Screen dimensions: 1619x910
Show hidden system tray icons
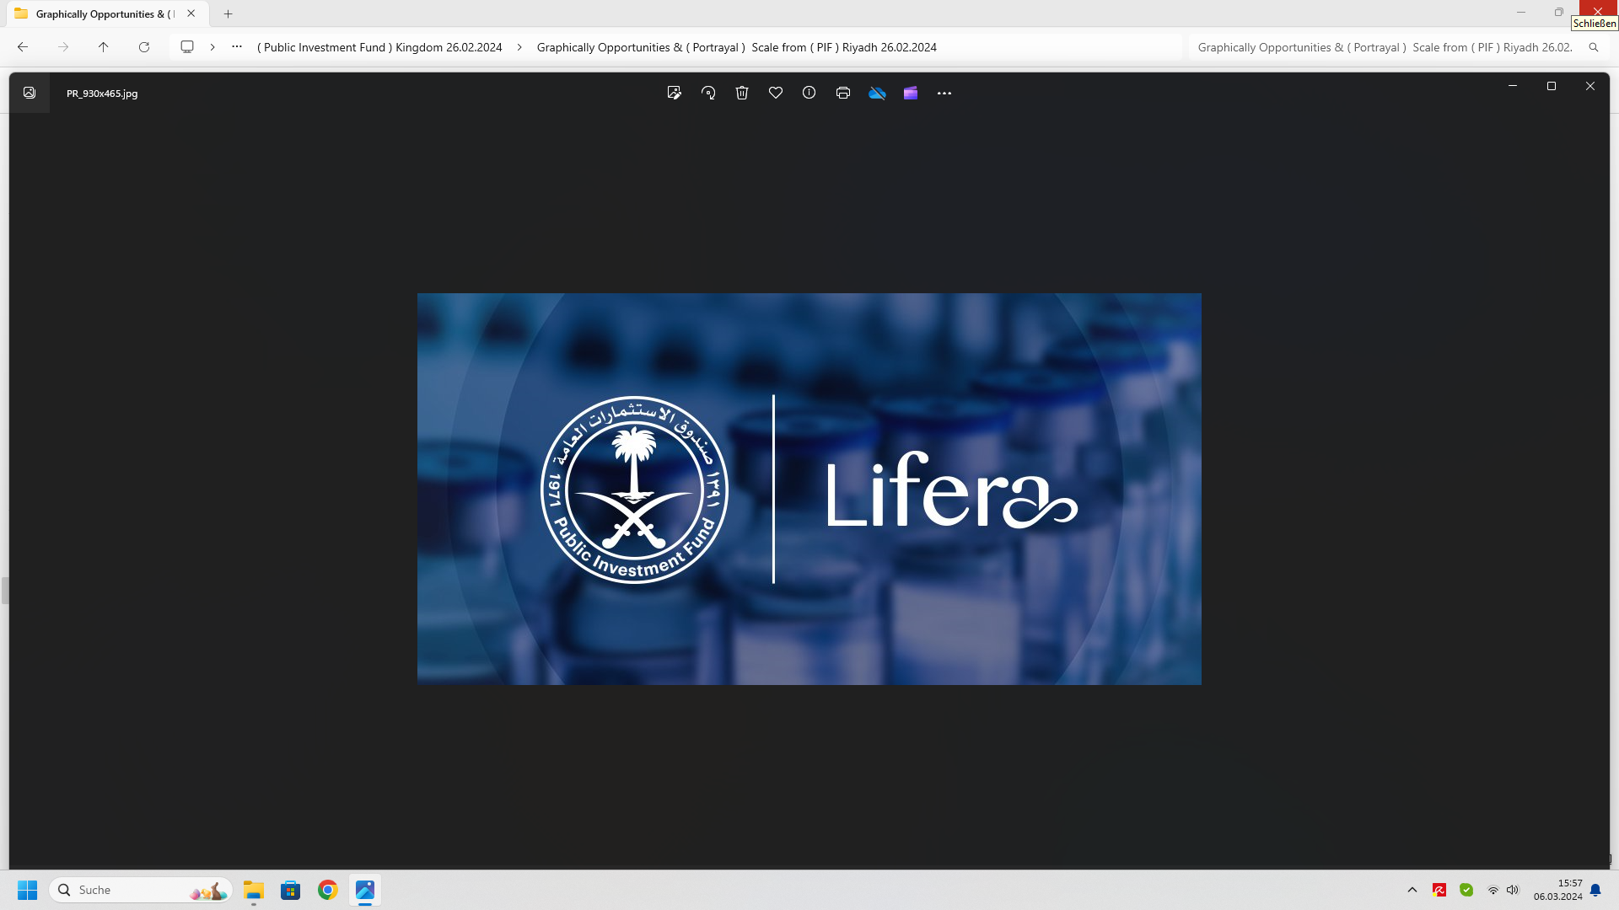tap(1412, 890)
